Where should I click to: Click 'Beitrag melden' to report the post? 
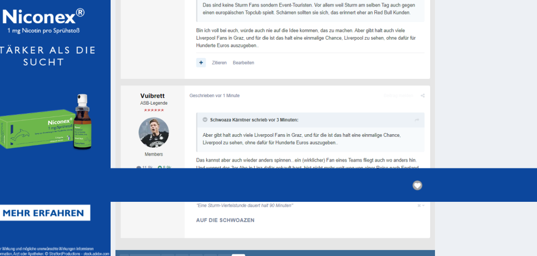tap(398, 96)
